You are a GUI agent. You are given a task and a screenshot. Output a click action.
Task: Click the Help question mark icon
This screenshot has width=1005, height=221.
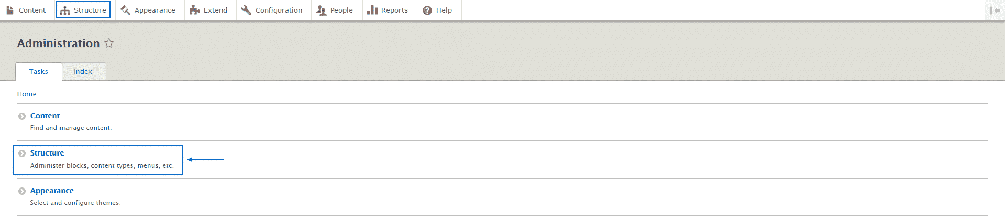[427, 10]
